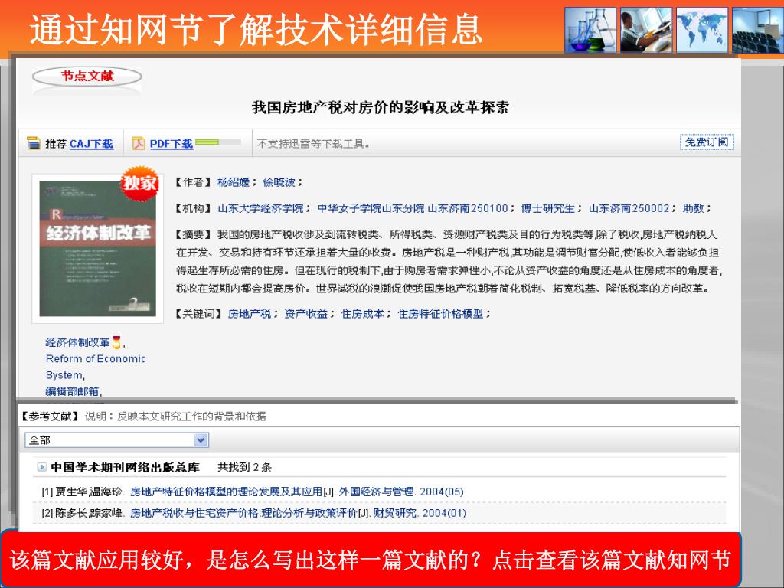
Task: Click the 独家 exclusive badge on cover
Action: point(139,184)
